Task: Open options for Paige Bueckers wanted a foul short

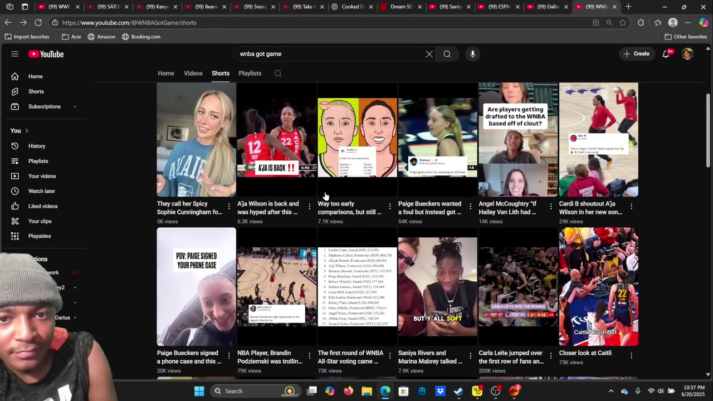Action: (x=470, y=207)
